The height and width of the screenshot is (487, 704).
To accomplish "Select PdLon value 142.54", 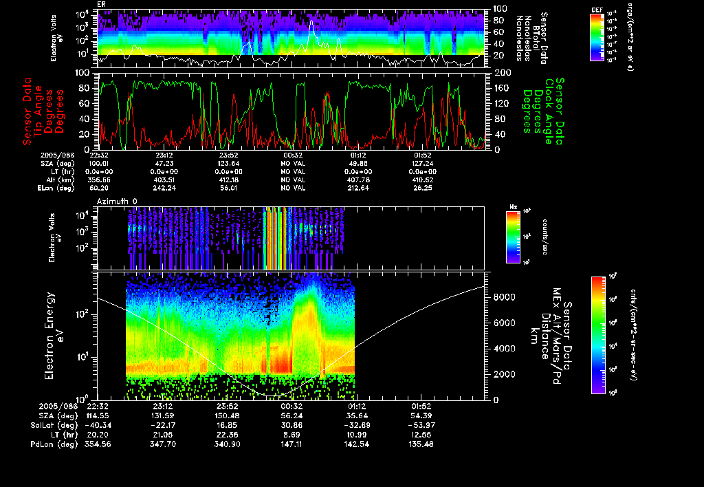I will (357, 444).
